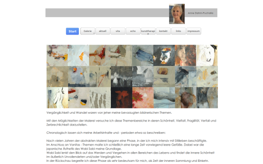This screenshot has height=164, width=263.
Task: Open the pink painting with red blossom
Action: point(143,98)
